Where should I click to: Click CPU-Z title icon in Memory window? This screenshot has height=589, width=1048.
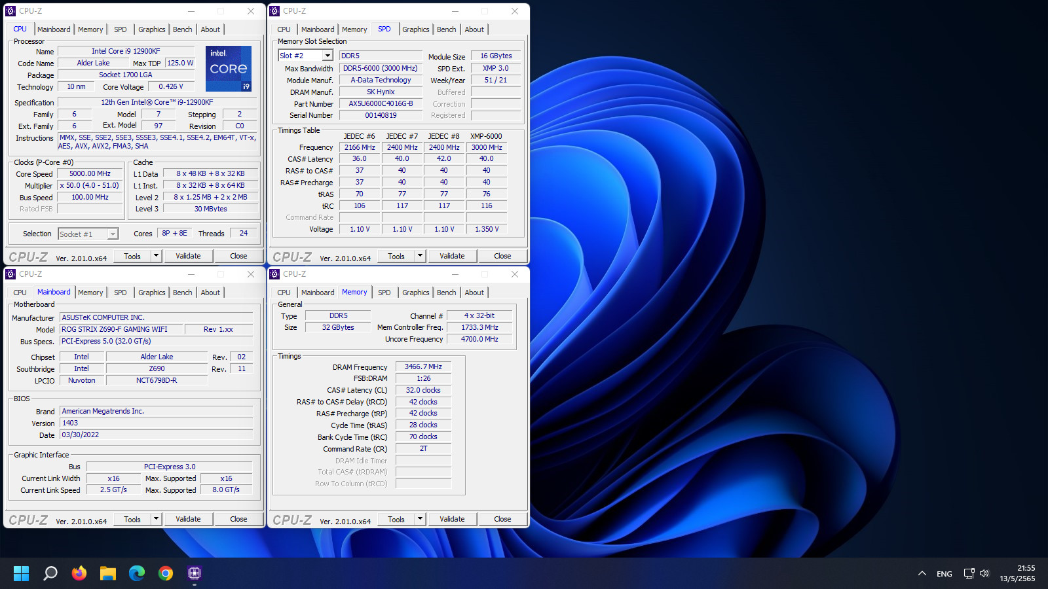coord(274,274)
